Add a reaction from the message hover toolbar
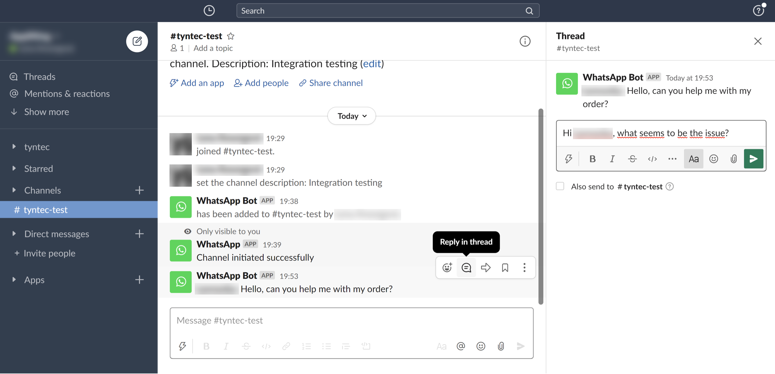Screen dimensions: 775x374 (x=447, y=267)
